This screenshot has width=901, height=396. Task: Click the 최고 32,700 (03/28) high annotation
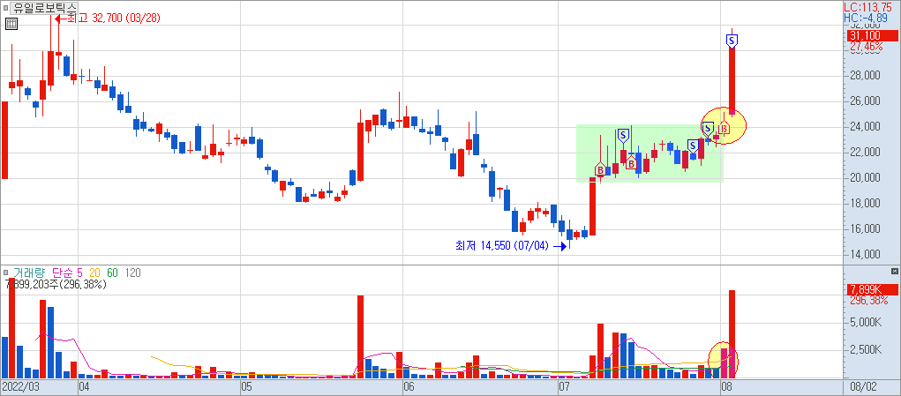108,19
